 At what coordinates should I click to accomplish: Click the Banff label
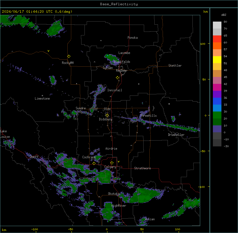[x=34, y=157]
